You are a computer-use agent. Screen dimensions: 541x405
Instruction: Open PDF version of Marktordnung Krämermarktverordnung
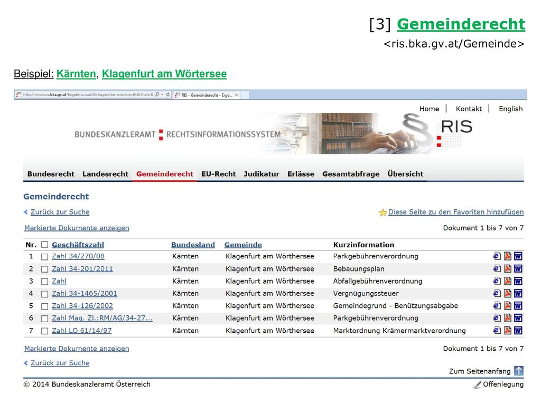pyautogui.click(x=508, y=330)
